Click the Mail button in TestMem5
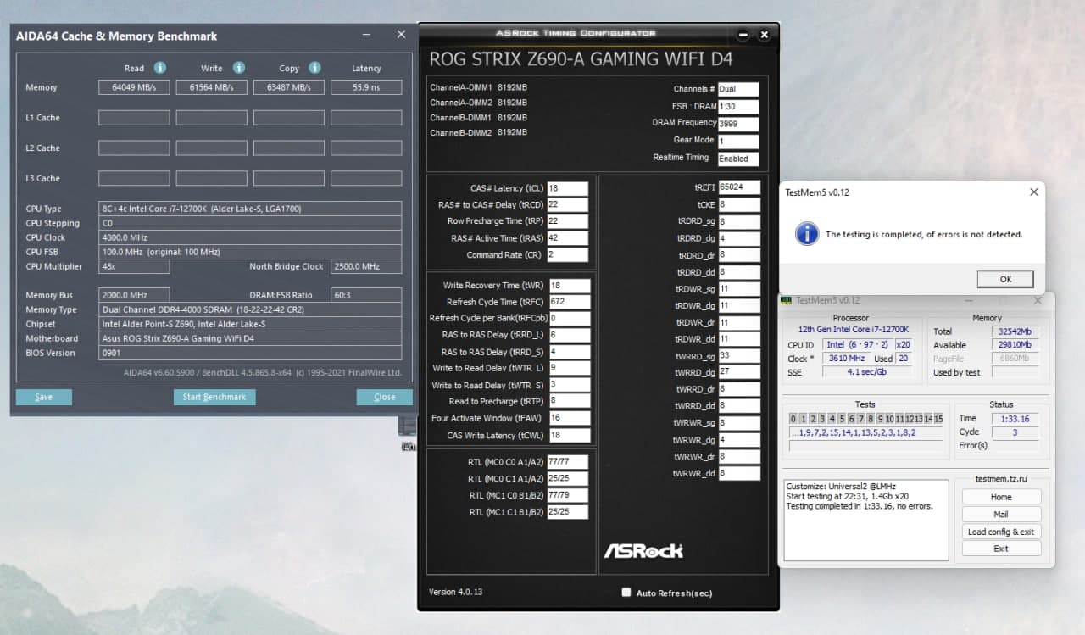Image resolution: width=1085 pixels, height=635 pixels. (1001, 514)
